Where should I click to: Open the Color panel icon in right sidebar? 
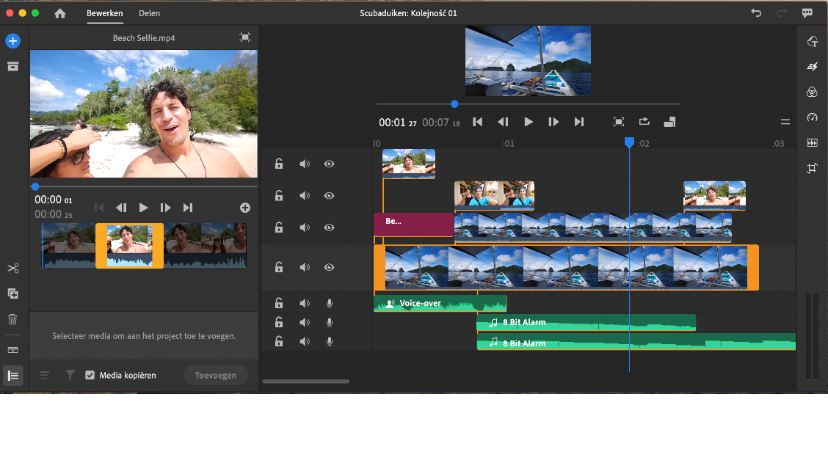coord(812,92)
